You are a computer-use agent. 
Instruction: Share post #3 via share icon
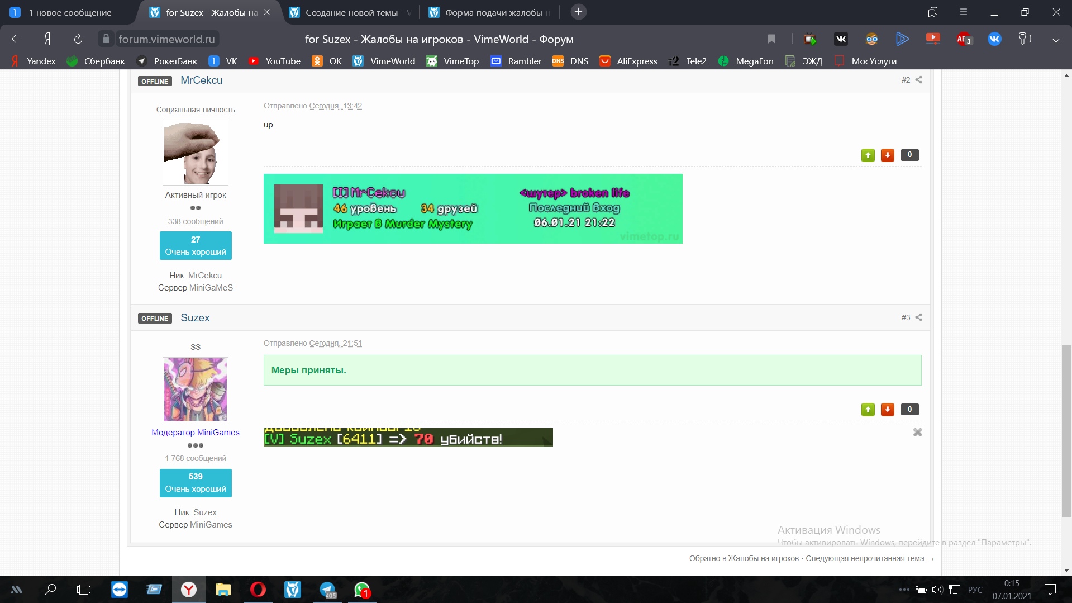pyautogui.click(x=918, y=317)
